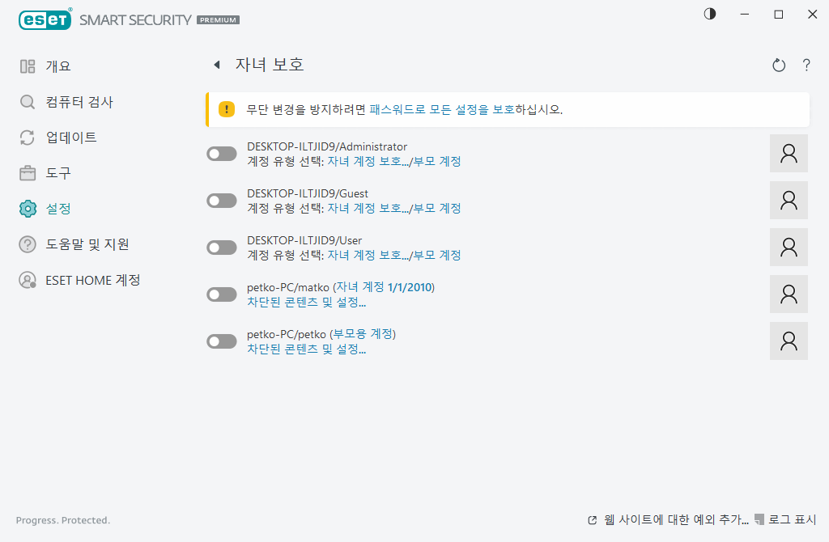
Task: Enable parental control for DESKTOP-ILTJID9/Guest
Action: click(x=222, y=201)
